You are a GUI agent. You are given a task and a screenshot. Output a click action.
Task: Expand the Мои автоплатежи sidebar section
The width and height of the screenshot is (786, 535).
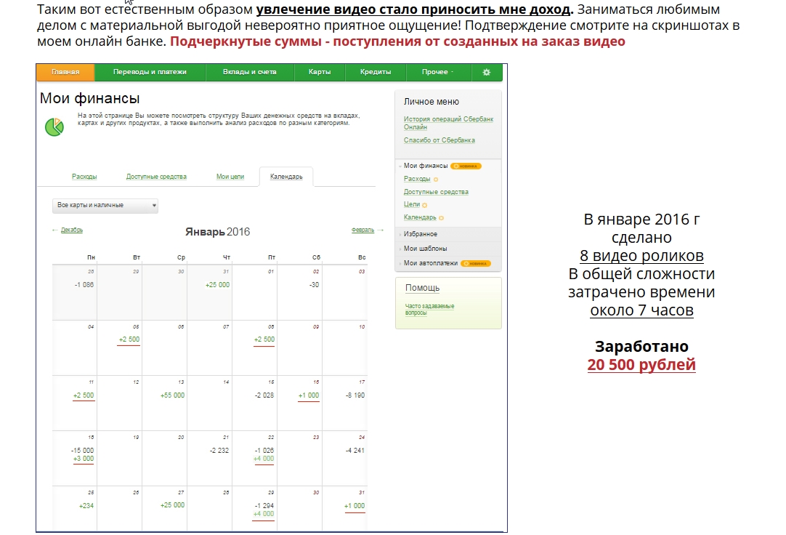(431, 263)
